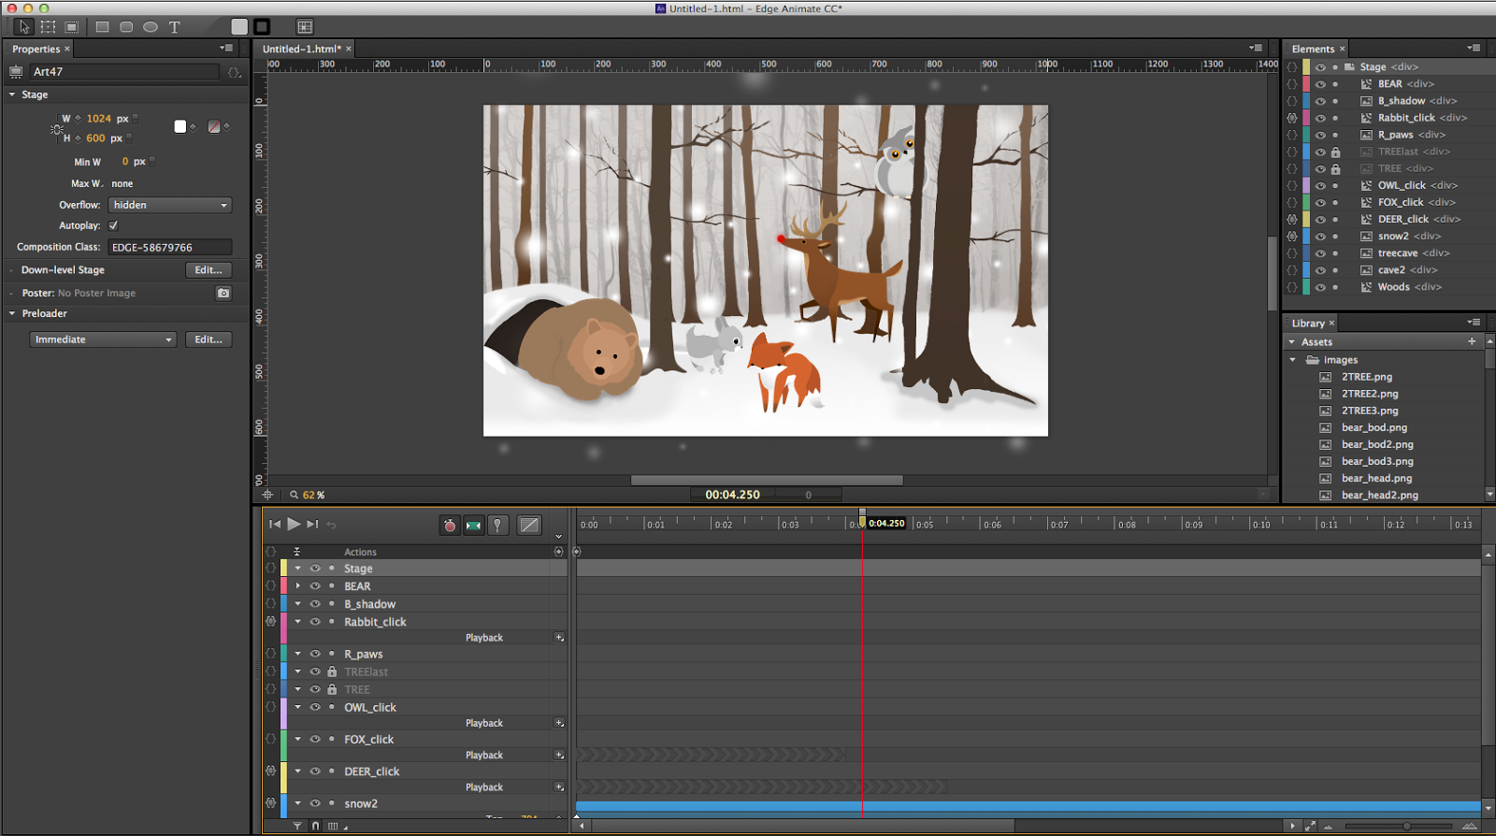Click Edit button for Down-level Stage
1496x836 pixels.
click(208, 269)
